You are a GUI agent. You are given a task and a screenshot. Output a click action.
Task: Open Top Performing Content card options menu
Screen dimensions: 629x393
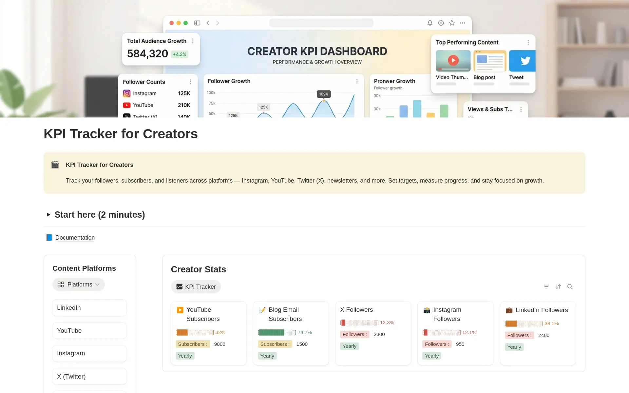click(528, 42)
